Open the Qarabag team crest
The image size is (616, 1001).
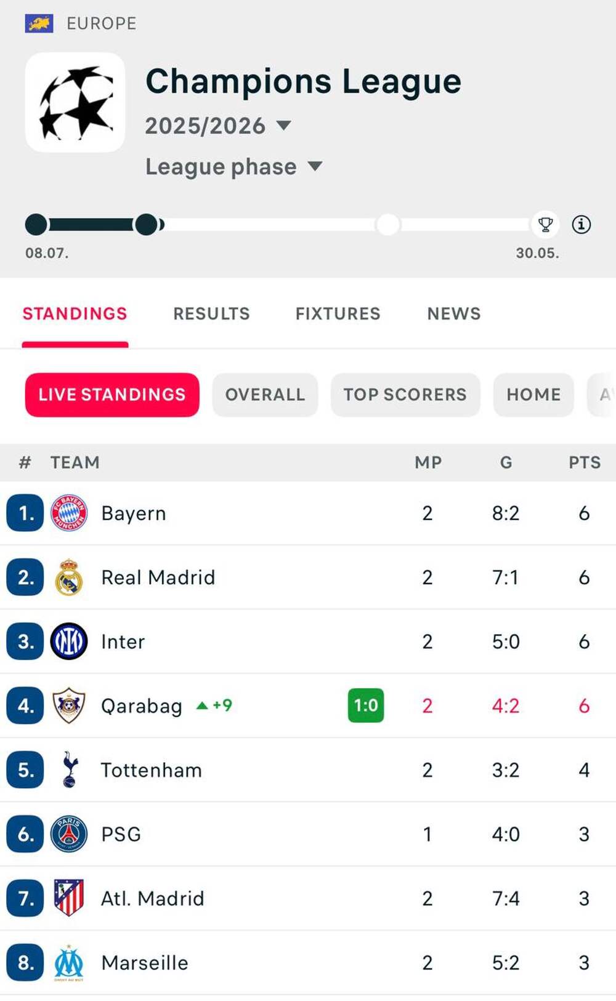point(69,706)
